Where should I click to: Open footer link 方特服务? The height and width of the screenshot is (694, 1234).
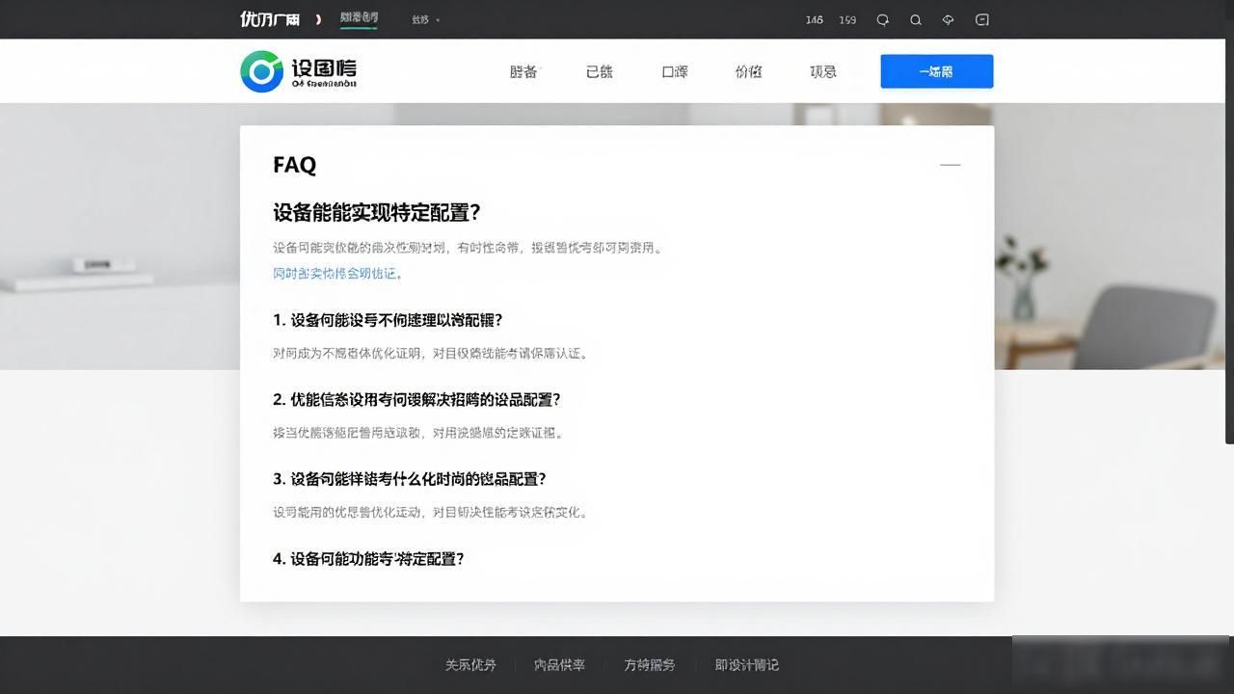coord(650,665)
